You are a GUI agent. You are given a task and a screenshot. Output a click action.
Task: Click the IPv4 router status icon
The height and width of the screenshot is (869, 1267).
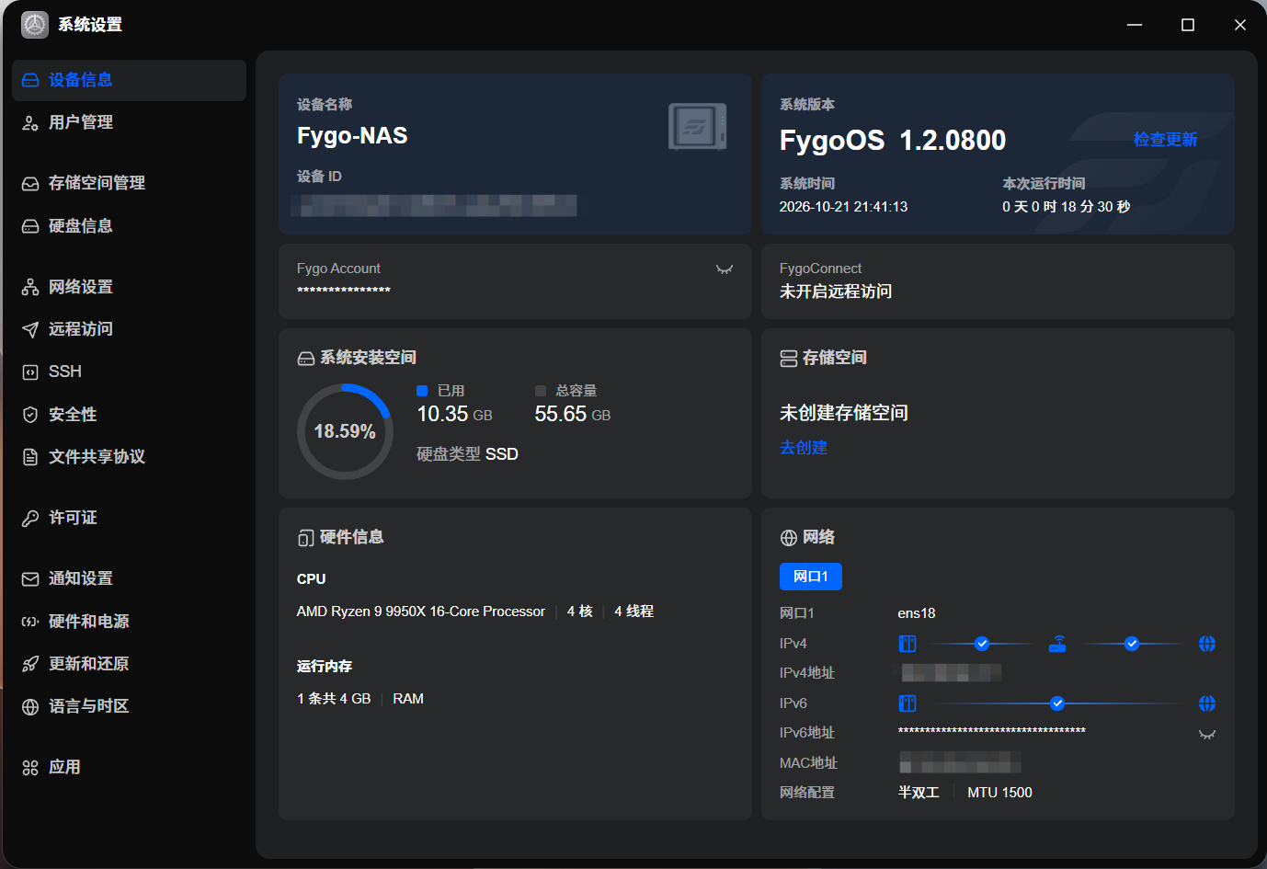pos(1057,644)
